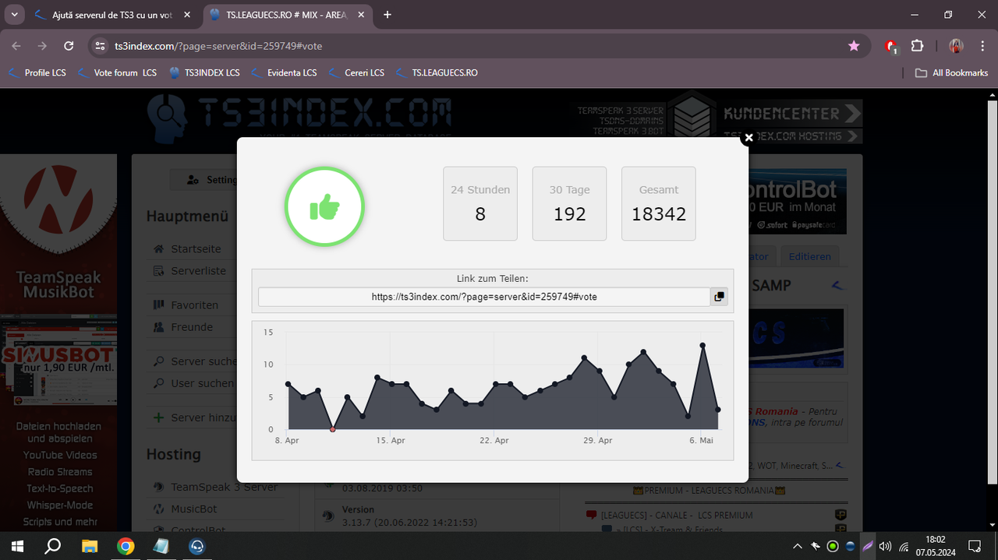The width and height of the screenshot is (998, 560).
Task: Click the highest chart point near 6. Mai
Action: [702, 345]
